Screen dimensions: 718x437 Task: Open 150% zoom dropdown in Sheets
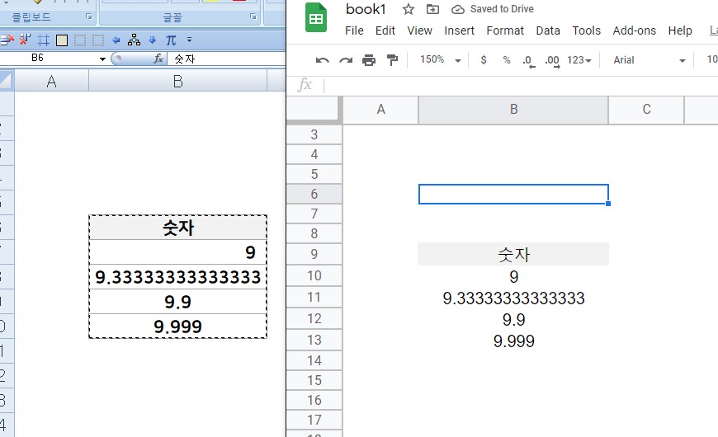(440, 60)
